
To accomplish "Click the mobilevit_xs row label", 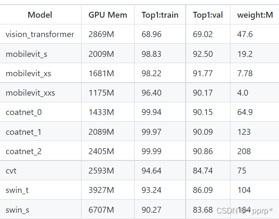I will (28, 73).
